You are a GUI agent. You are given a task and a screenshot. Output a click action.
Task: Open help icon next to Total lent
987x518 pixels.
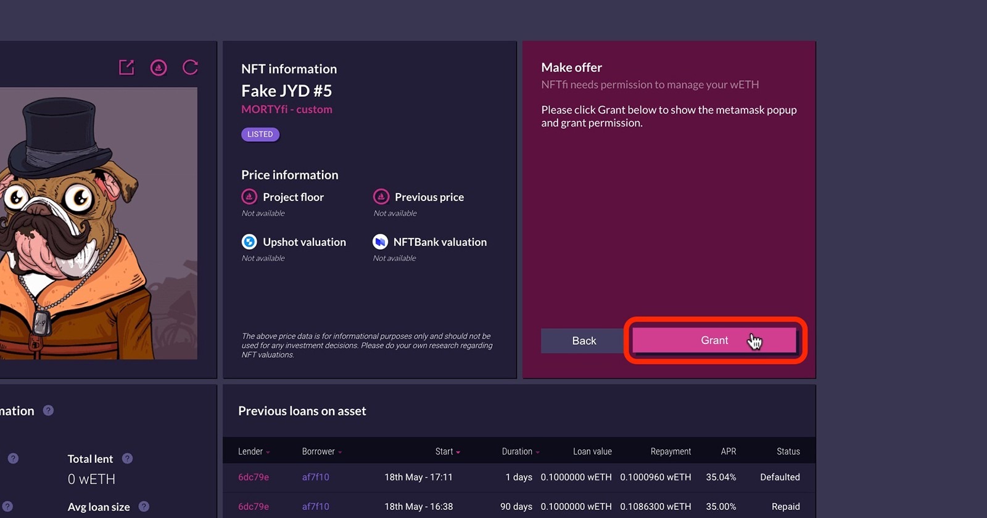coord(127,458)
